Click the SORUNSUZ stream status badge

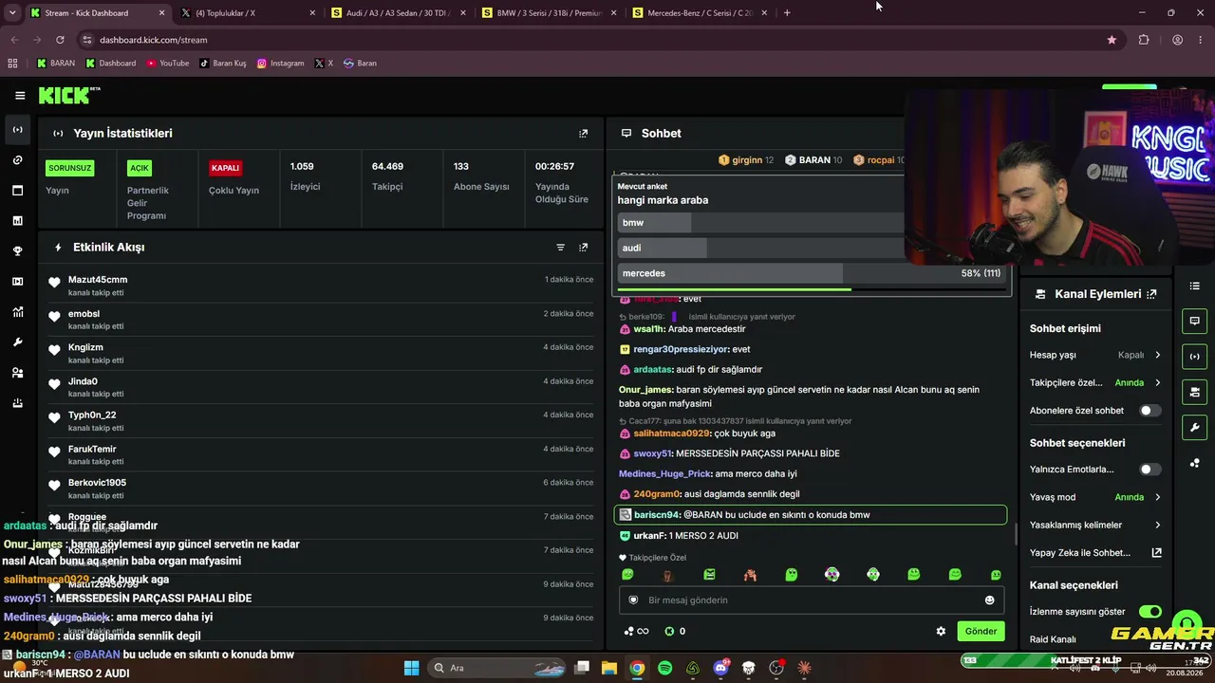pos(70,168)
